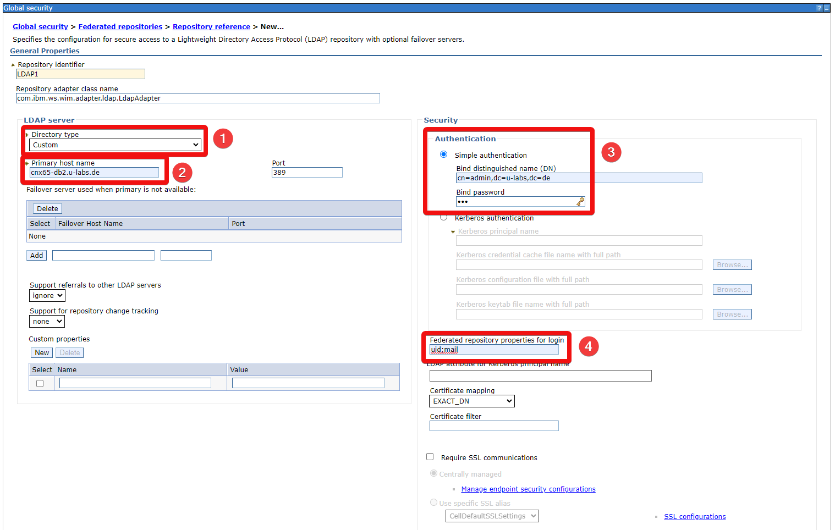Click the key icon in Bind password field
The image size is (835, 530).
[580, 202]
